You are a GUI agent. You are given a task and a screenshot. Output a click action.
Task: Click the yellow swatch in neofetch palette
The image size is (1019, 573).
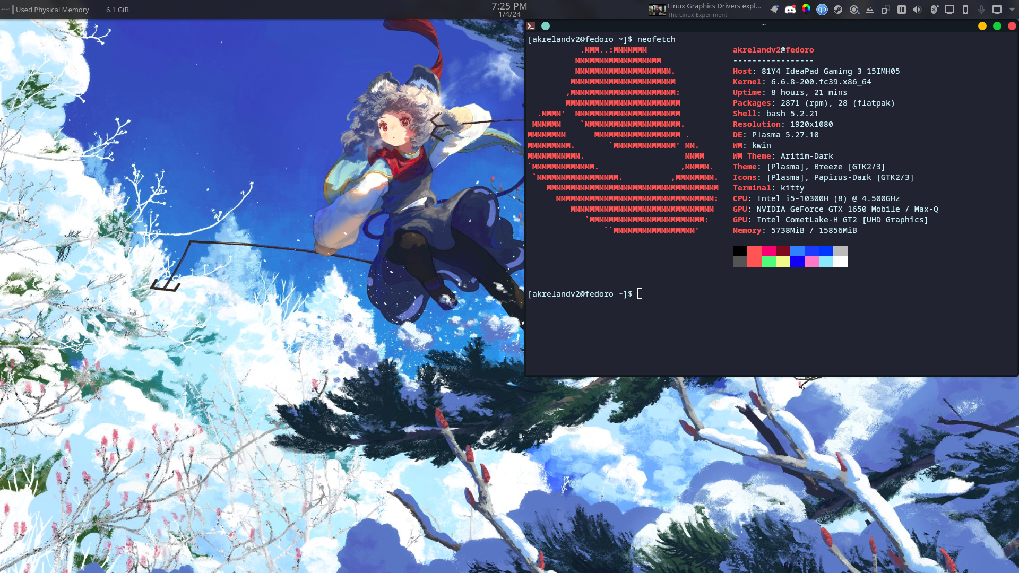[x=783, y=262]
